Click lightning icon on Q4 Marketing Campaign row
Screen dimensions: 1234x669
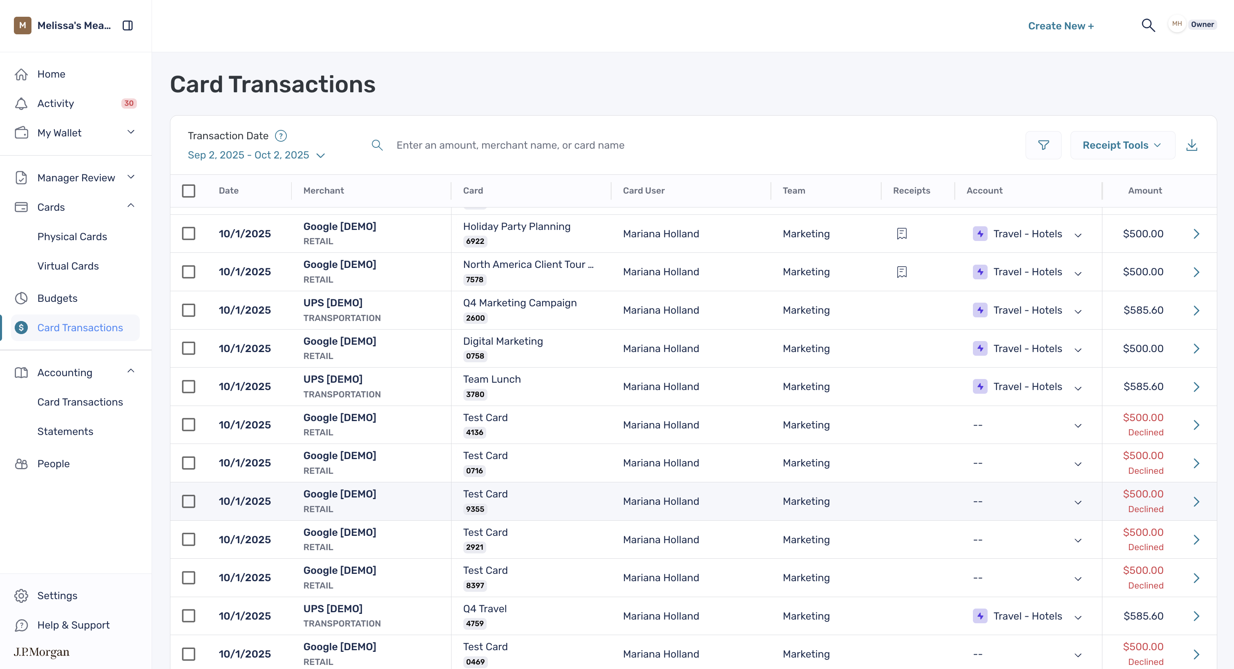980,310
